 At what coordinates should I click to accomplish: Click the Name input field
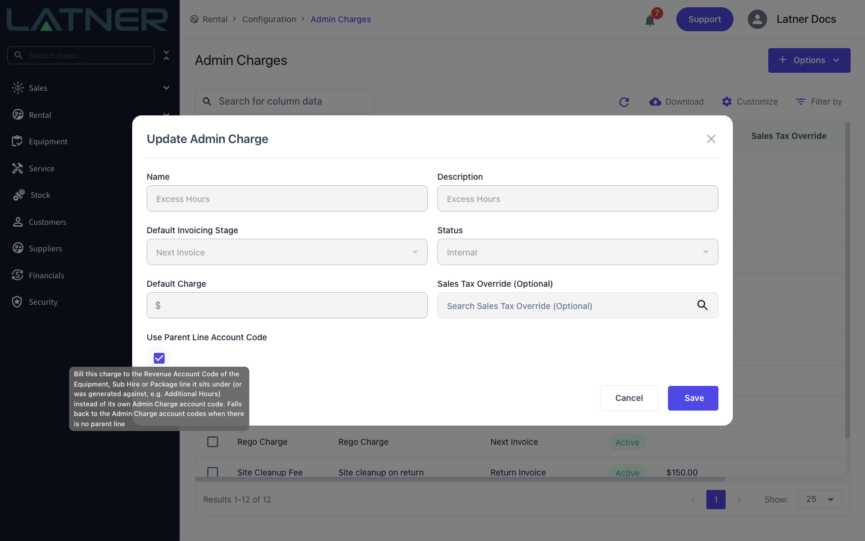[287, 198]
